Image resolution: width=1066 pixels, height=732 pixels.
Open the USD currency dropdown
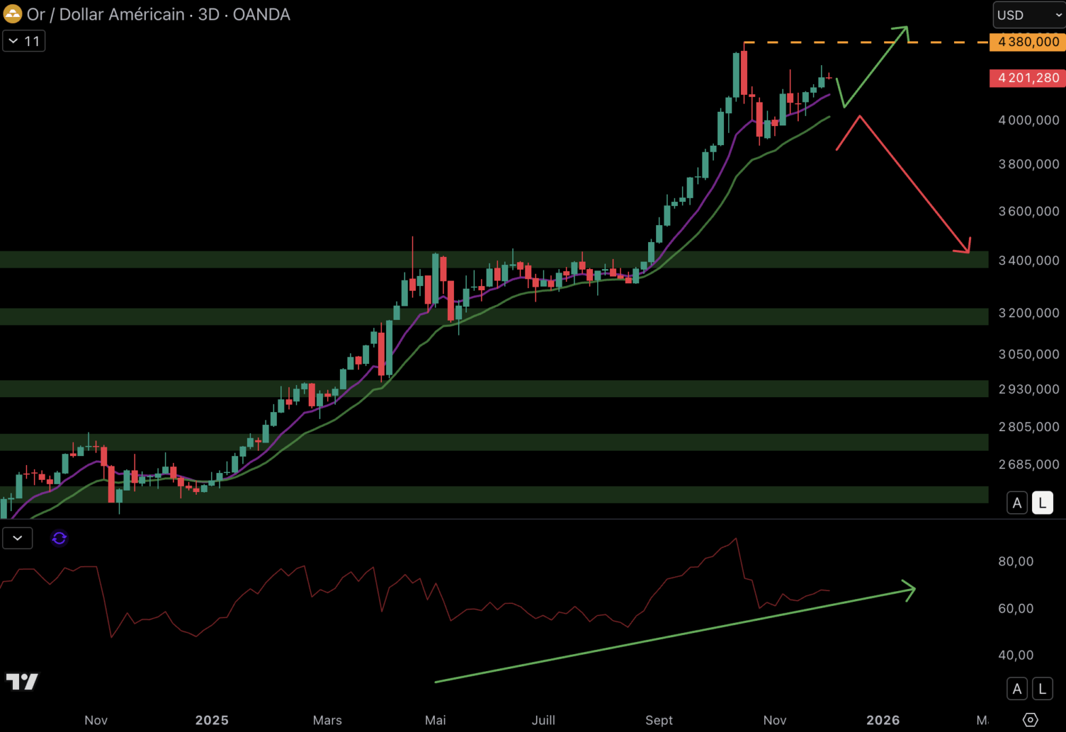[1029, 15]
